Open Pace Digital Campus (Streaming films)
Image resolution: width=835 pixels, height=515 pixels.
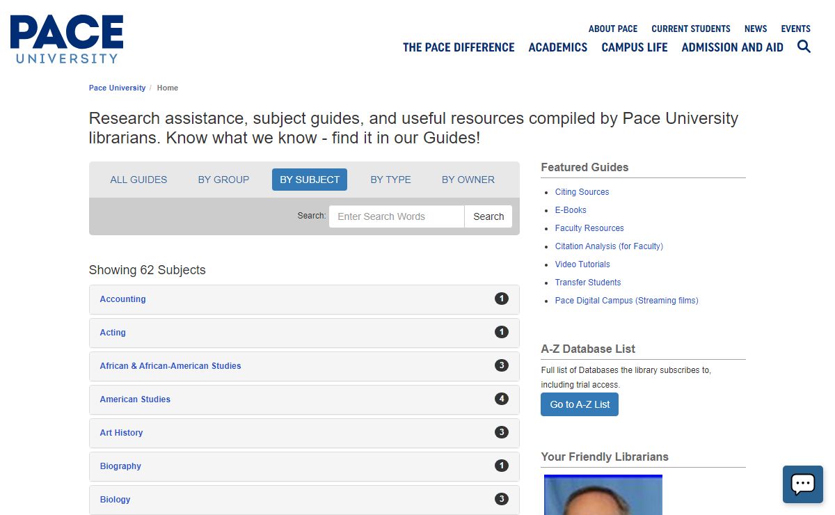pos(626,301)
